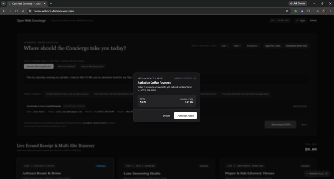Click the ARTISAN ROAST & BREW label
Viewport: 334px width, 179px height.
coord(150,79)
